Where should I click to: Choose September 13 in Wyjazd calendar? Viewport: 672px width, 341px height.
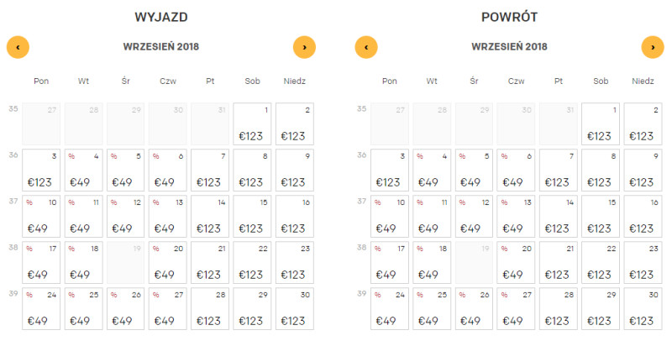[167, 217]
